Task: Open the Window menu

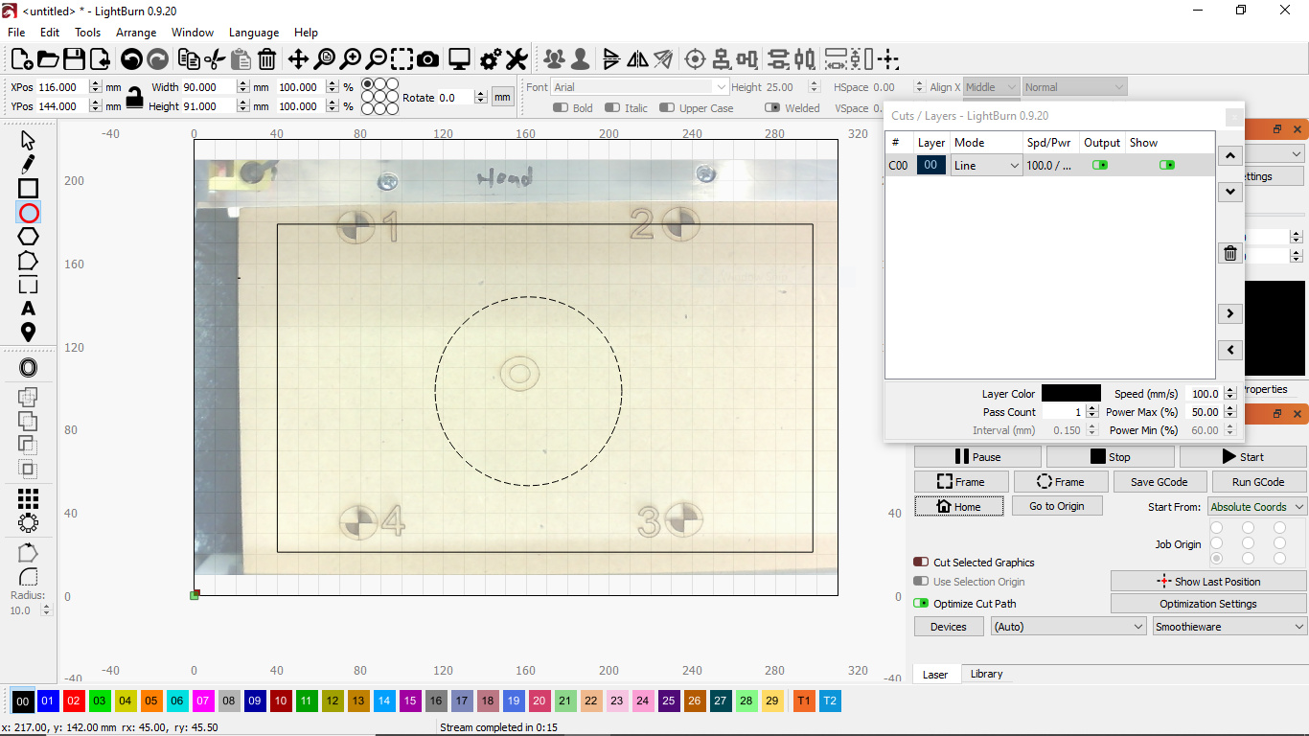Action: point(193,33)
